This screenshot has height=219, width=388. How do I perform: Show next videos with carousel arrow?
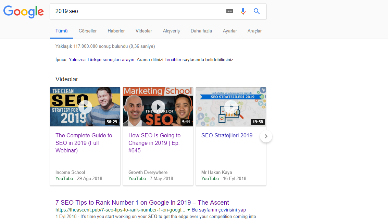[x=266, y=136]
